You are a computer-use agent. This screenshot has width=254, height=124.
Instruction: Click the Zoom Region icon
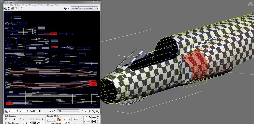[x=89, y=111]
